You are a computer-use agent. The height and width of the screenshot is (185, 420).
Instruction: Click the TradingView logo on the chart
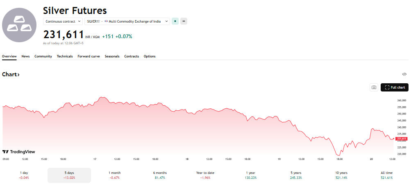pos(19,151)
